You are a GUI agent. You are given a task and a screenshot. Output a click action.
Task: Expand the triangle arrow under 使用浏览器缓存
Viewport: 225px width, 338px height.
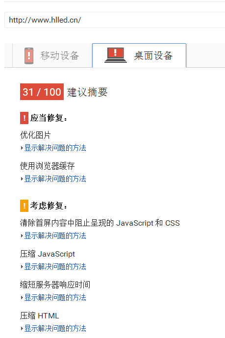pyautogui.click(x=22, y=179)
